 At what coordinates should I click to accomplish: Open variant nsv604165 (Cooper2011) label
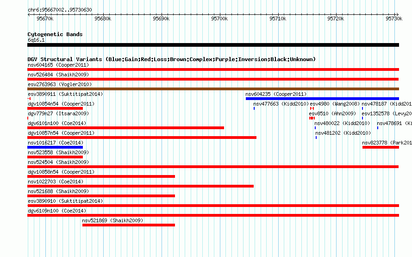tap(58, 65)
